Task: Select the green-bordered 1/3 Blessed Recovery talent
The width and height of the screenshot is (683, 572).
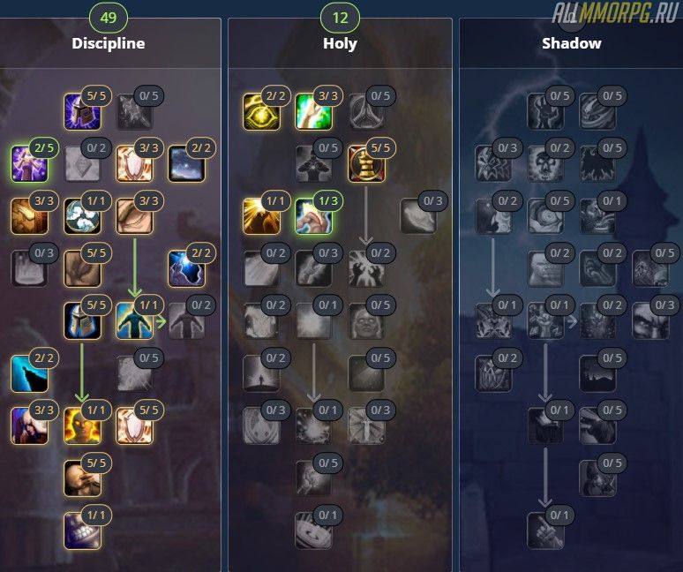Action: 313,216
